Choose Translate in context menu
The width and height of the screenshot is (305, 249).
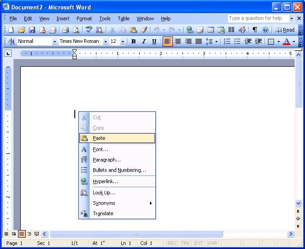click(x=117, y=213)
